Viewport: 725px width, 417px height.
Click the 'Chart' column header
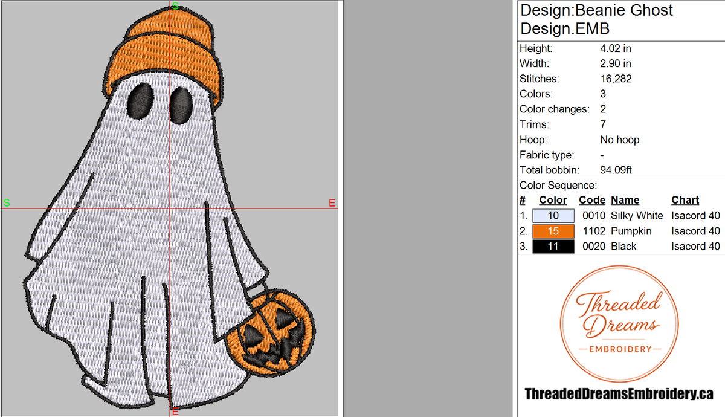(x=685, y=200)
